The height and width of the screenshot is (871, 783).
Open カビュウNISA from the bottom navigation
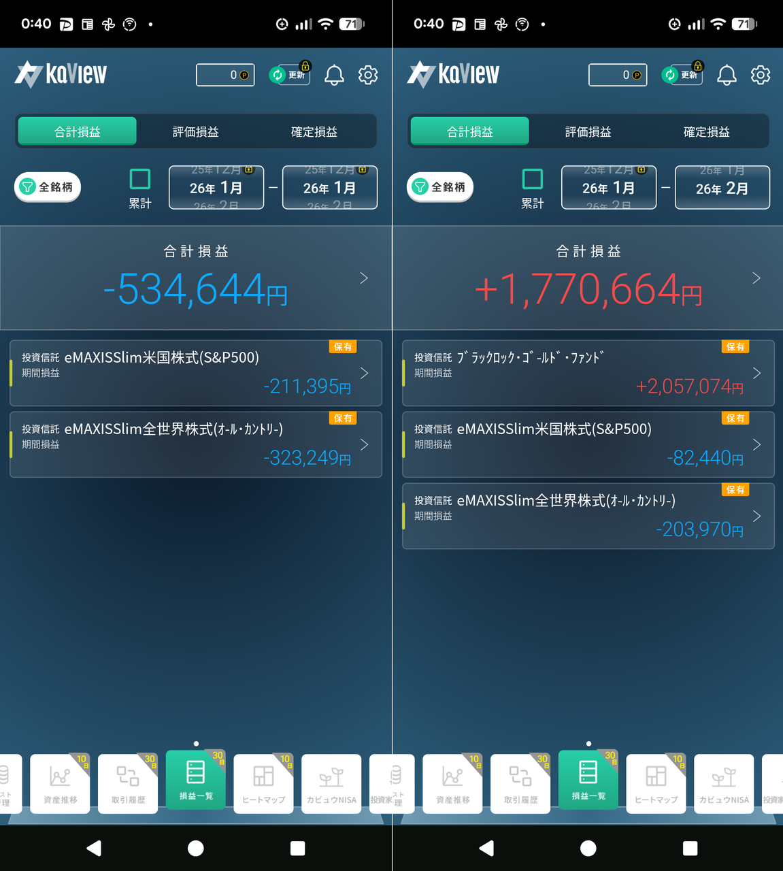tap(331, 783)
